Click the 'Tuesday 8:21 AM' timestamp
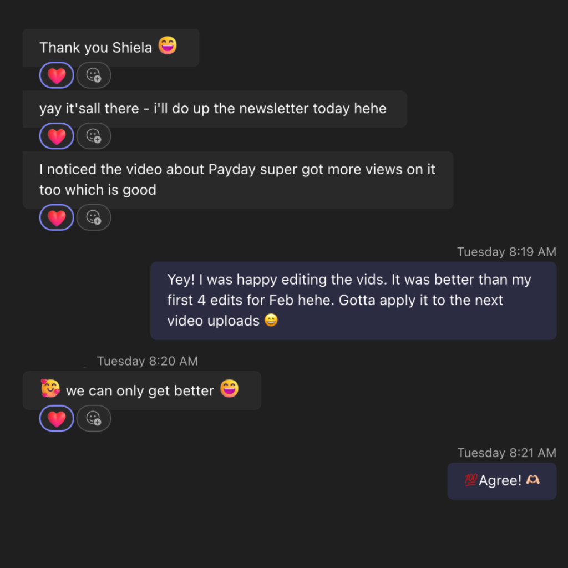 tap(506, 453)
